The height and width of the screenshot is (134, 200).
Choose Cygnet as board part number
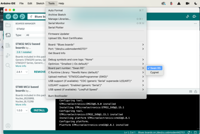click(154, 72)
